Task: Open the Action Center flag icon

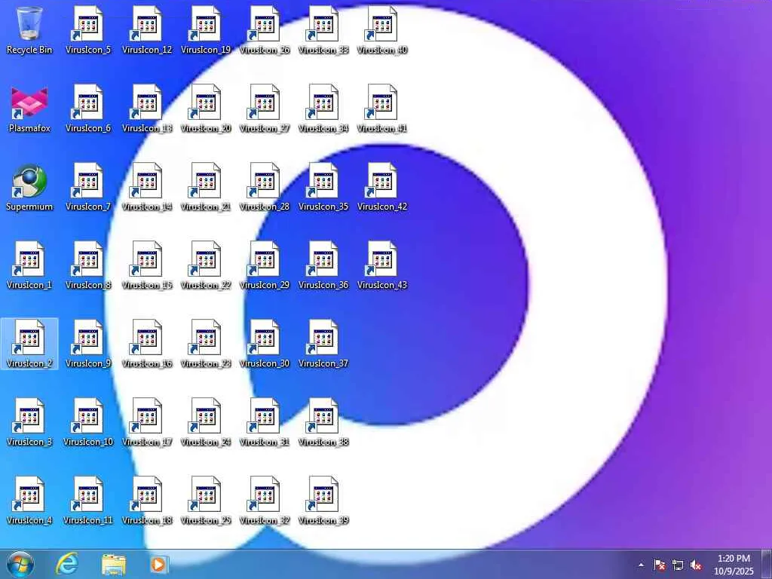Action: pos(660,565)
